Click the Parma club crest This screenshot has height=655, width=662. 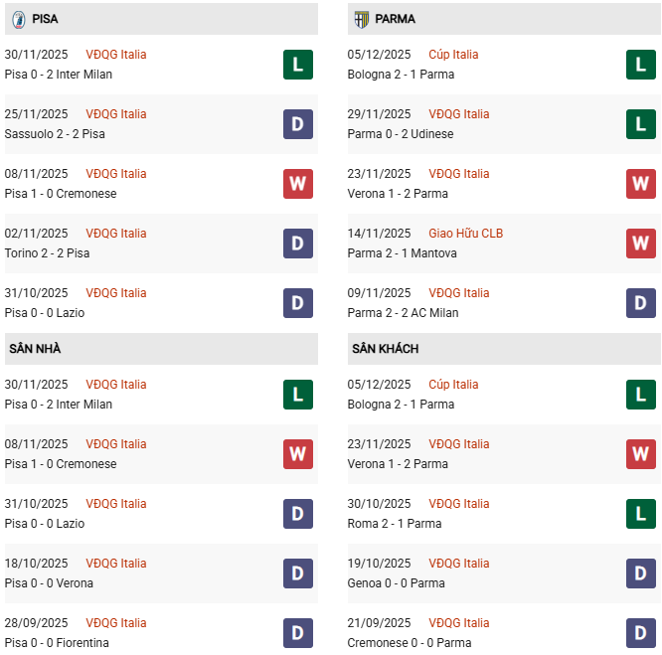coord(361,19)
